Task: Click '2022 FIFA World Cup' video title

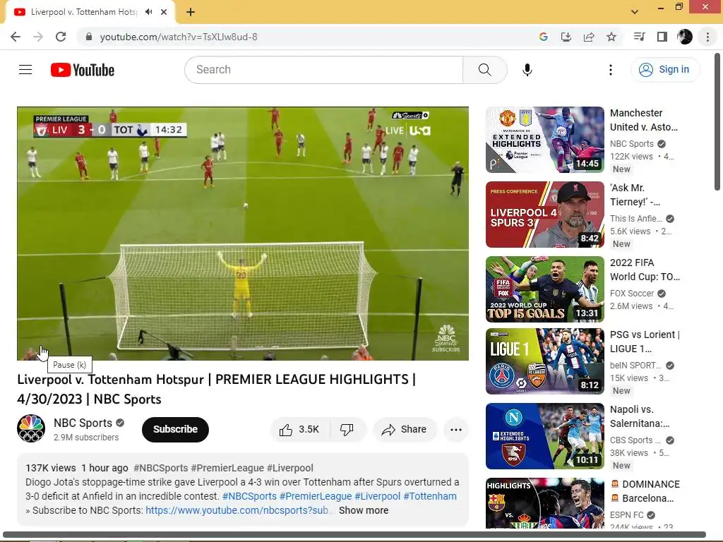Action: tap(645, 270)
